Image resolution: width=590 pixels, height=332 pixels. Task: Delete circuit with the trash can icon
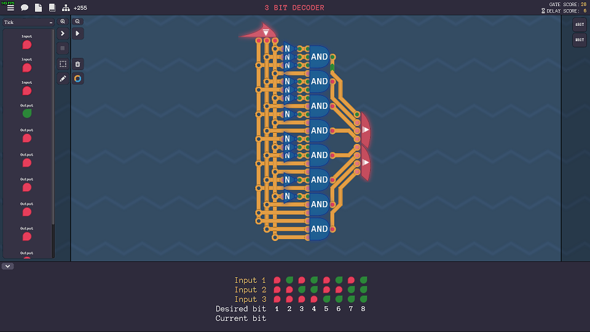pyautogui.click(x=77, y=64)
